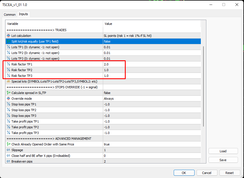Close the TSCEA_v1_01 dialog window

(x=237, y=5)
